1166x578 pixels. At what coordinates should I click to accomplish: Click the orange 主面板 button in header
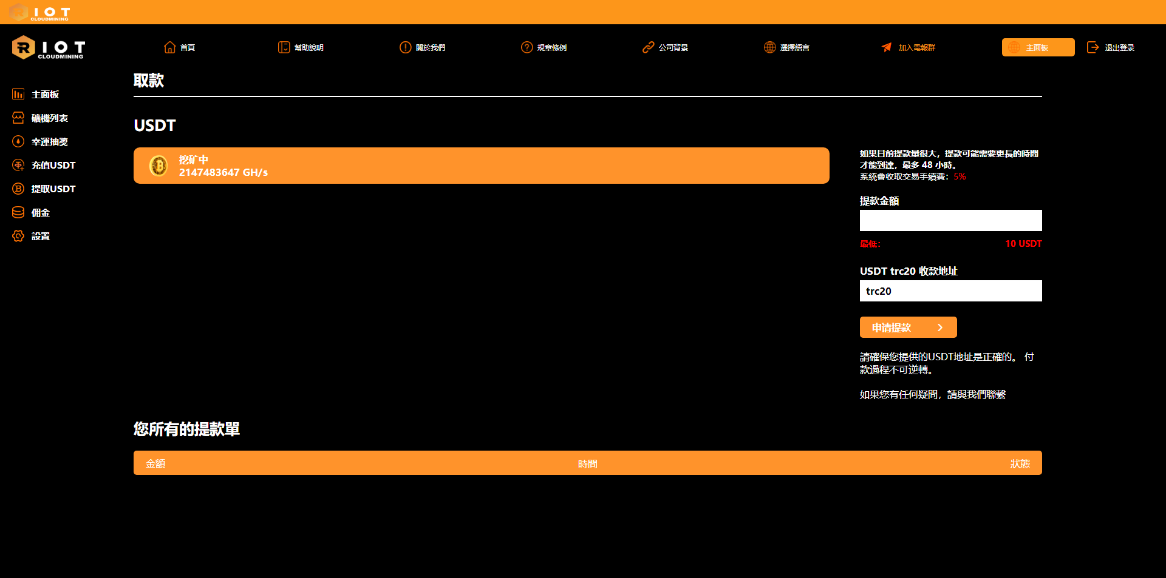pyautogui.click(x=1038, y=47)
